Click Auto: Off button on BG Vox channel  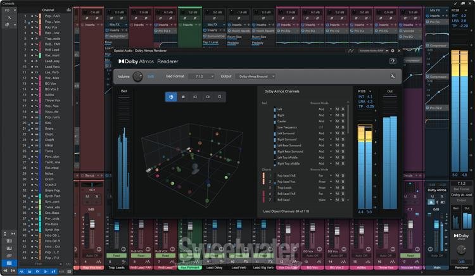312,256
